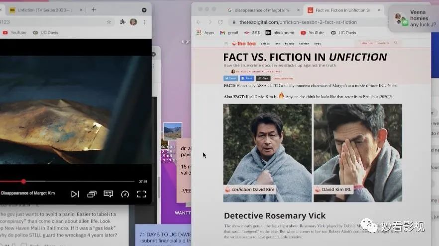This screenshot has height=246, width=439.
Task: Open the blackbored bookmark
Action: (280, 33)
